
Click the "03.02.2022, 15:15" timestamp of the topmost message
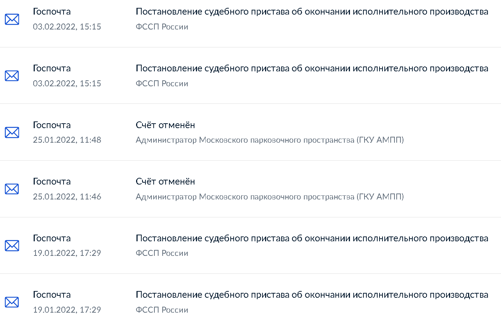tap(67, 27)
